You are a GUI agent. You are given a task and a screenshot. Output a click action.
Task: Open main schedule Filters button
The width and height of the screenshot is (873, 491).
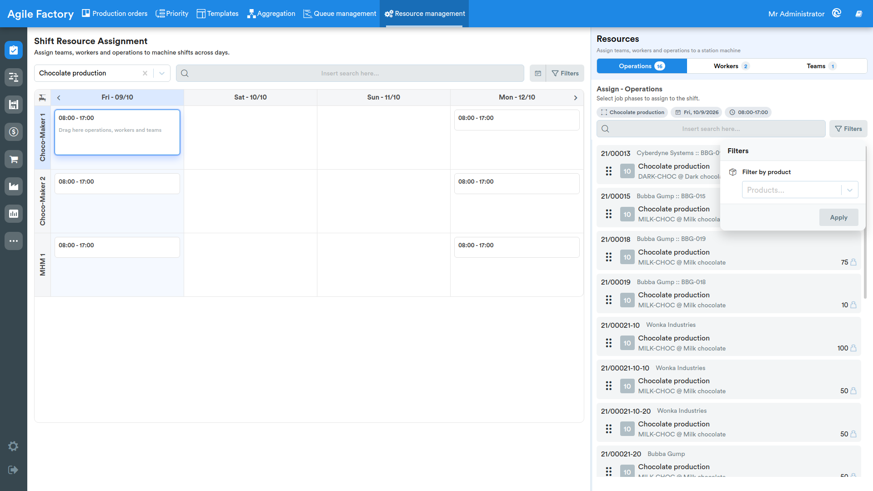click(565, 73)
